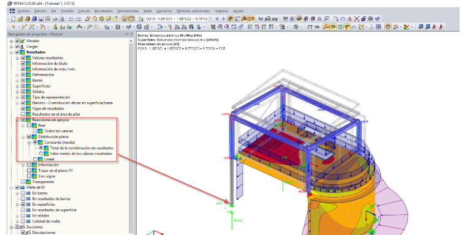
Task: Uncheck Información de título checkbox
Action: click(23, 64)
